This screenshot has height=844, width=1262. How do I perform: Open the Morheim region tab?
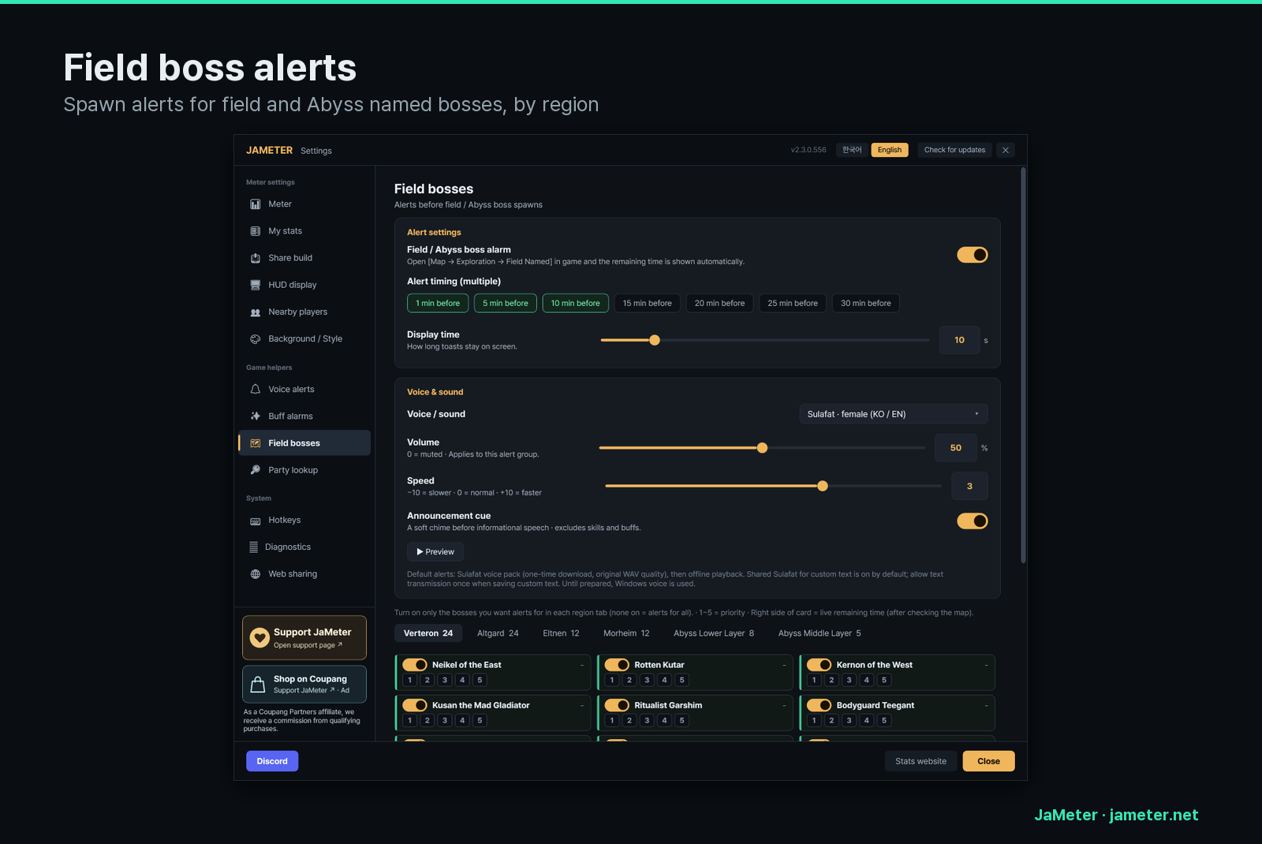coord(626,633)
